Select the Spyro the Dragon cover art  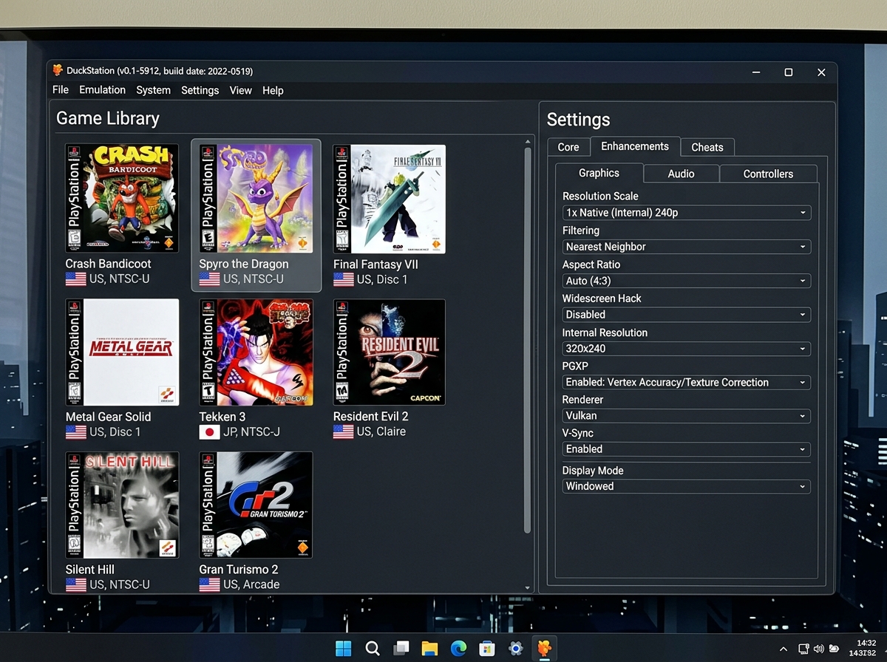pos(256,198)
